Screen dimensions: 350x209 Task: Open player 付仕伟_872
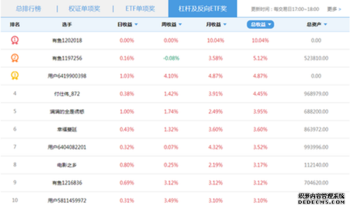67,94
